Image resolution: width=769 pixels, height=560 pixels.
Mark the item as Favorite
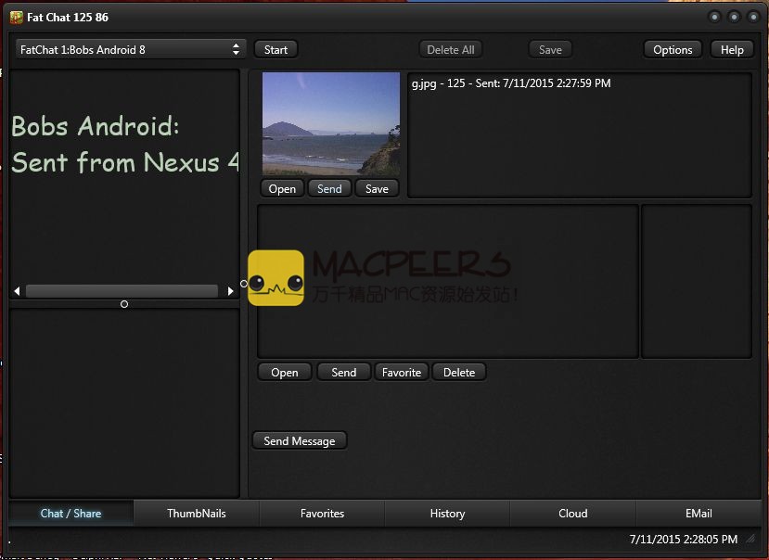tap(401, 372)
